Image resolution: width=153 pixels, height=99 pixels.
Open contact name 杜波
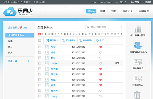point(53,85)
